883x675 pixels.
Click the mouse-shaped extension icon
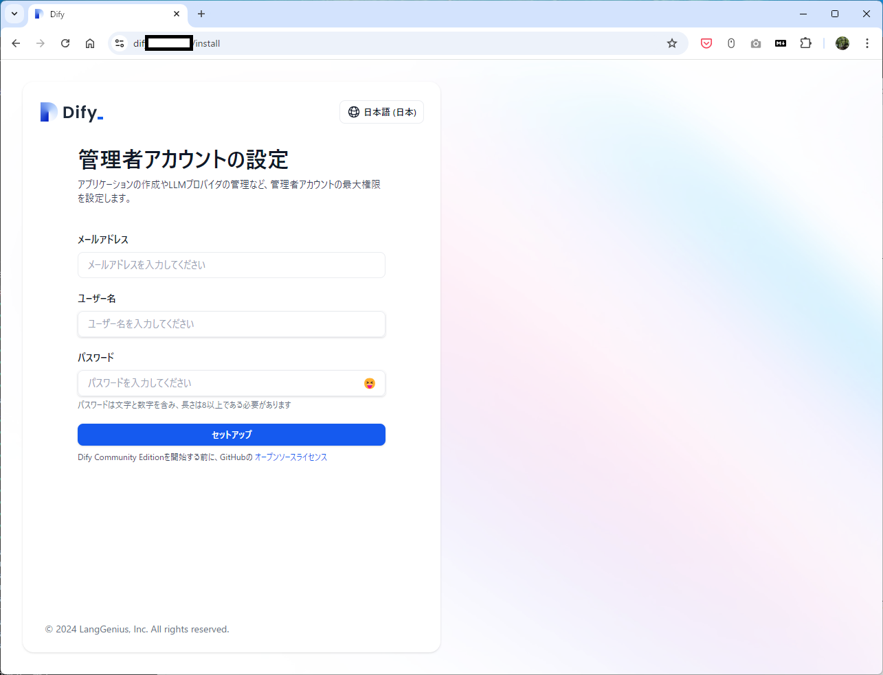click(731, 43)
